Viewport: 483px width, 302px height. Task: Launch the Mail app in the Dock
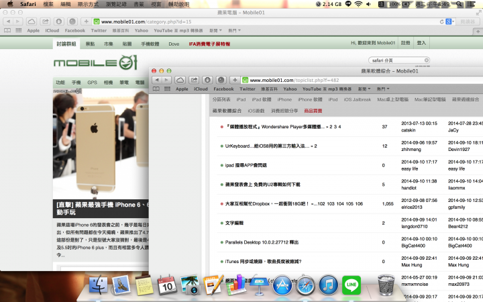pos(121,285)
